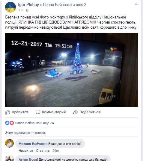Open the Igor Plohoy author name link
This screenshot has width=143, height=161.
tap(28, 4)
